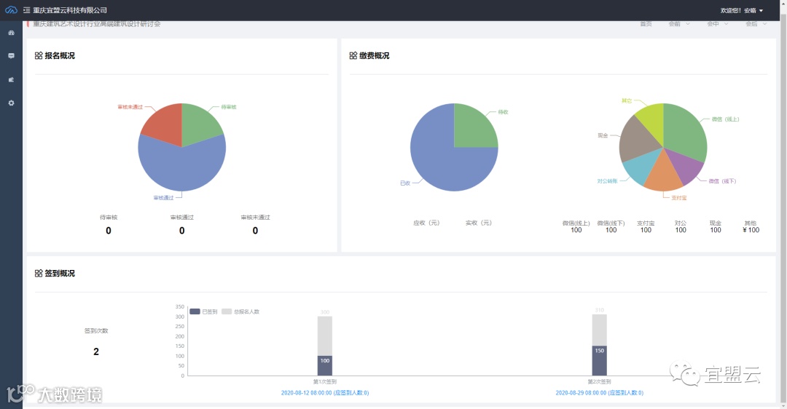Click the 待审核 count below registration pie
Viewport: 787px width, 409px height.
pyautogui.click(x=109, y=231)
